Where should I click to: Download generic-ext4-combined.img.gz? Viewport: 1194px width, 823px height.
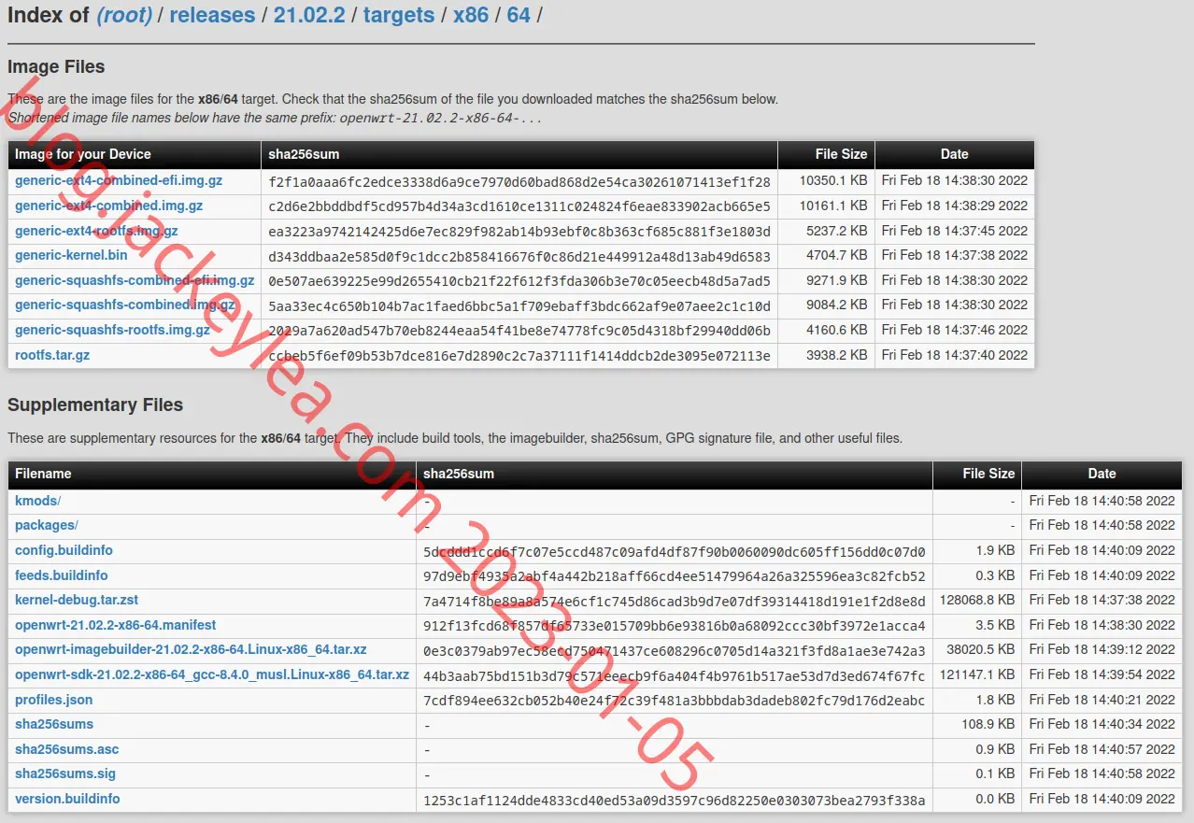pyautogui.click(x=108, y=206)
